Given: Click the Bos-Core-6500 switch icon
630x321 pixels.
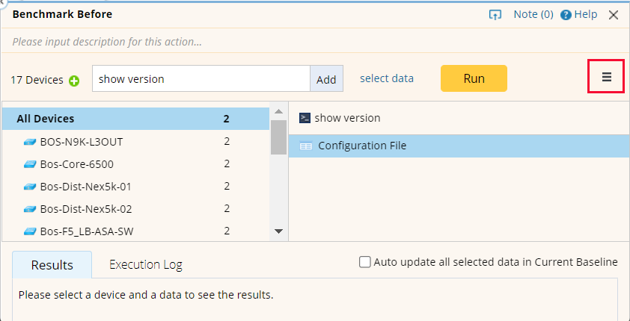Looking at the screenshot, I should click(30, 164).
